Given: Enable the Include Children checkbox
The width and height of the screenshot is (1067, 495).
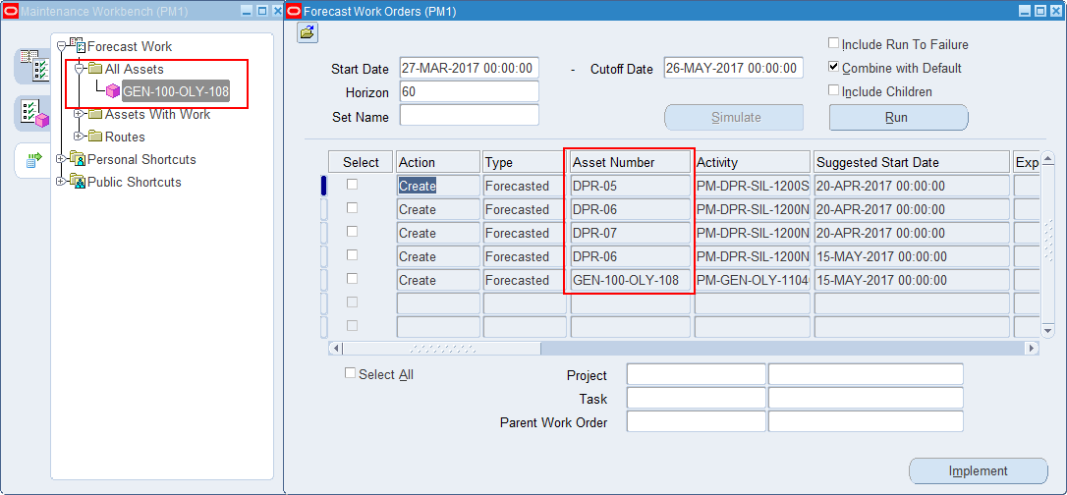Looking at the screenshot, I should (x=833, y=90).
